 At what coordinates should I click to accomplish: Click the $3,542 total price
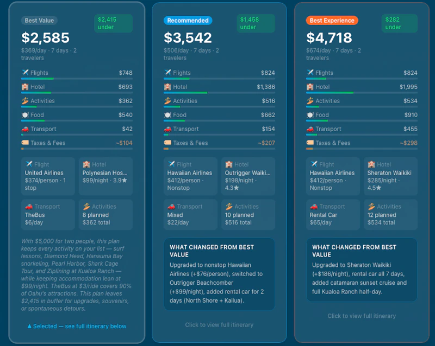click(x=188, y=37)
